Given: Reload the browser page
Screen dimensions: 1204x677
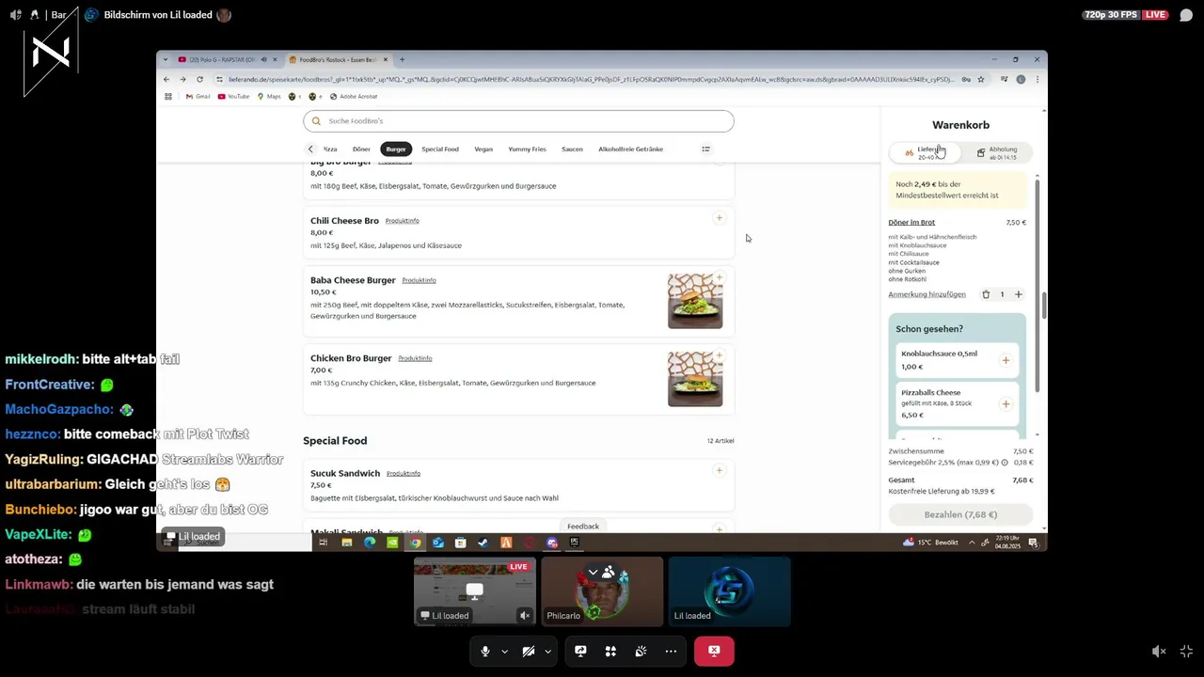Looking at the screenshot, I should point(199,80).
